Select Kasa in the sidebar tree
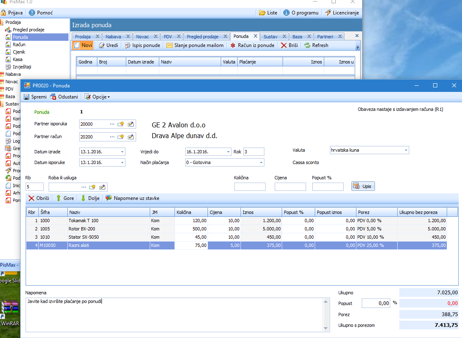The image size is (462, 338). [x=17, y=59]
